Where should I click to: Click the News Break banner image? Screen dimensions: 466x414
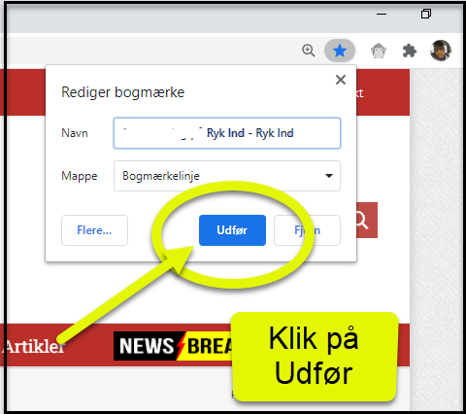point(173,346)
